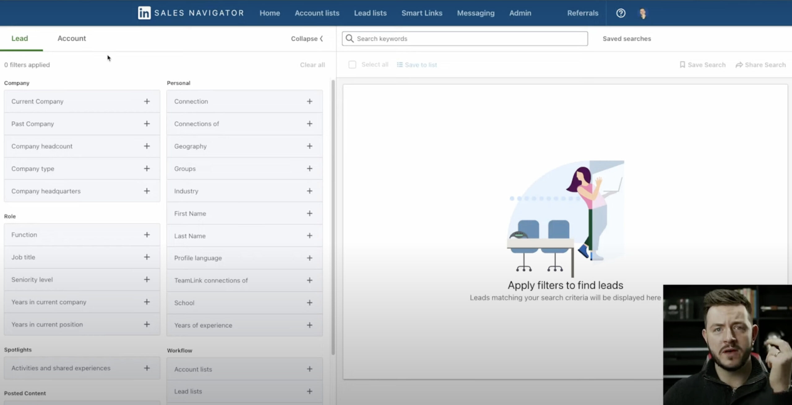
Task: Collapse the filters panel
Action: click(307, 39)
